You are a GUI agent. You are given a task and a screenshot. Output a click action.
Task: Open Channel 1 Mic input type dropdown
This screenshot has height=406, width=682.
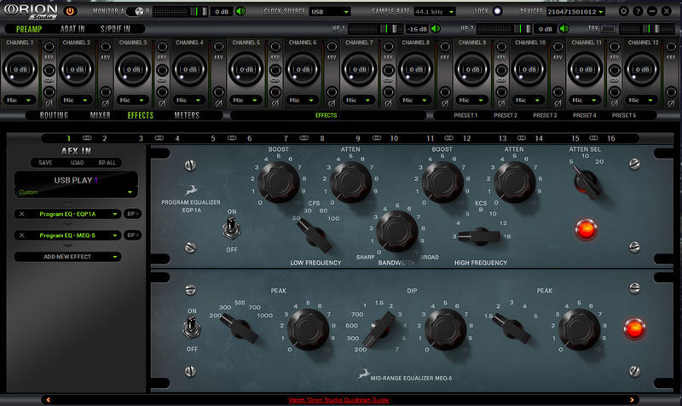tap(19, 100)
